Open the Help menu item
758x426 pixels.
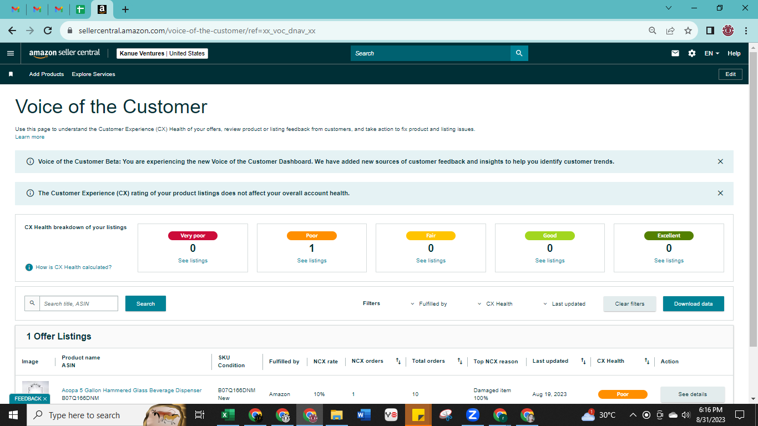(x=734, y=53)
